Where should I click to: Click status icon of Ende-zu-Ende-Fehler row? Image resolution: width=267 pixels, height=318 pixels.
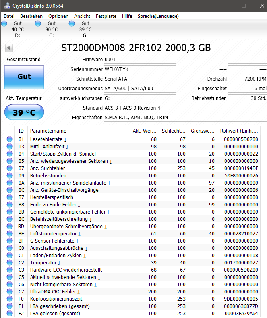point(10,204)
